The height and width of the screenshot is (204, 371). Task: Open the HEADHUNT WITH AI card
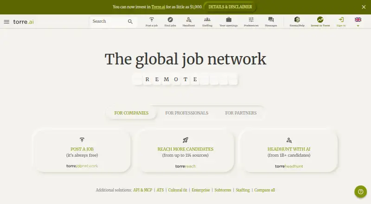[289, 151]
